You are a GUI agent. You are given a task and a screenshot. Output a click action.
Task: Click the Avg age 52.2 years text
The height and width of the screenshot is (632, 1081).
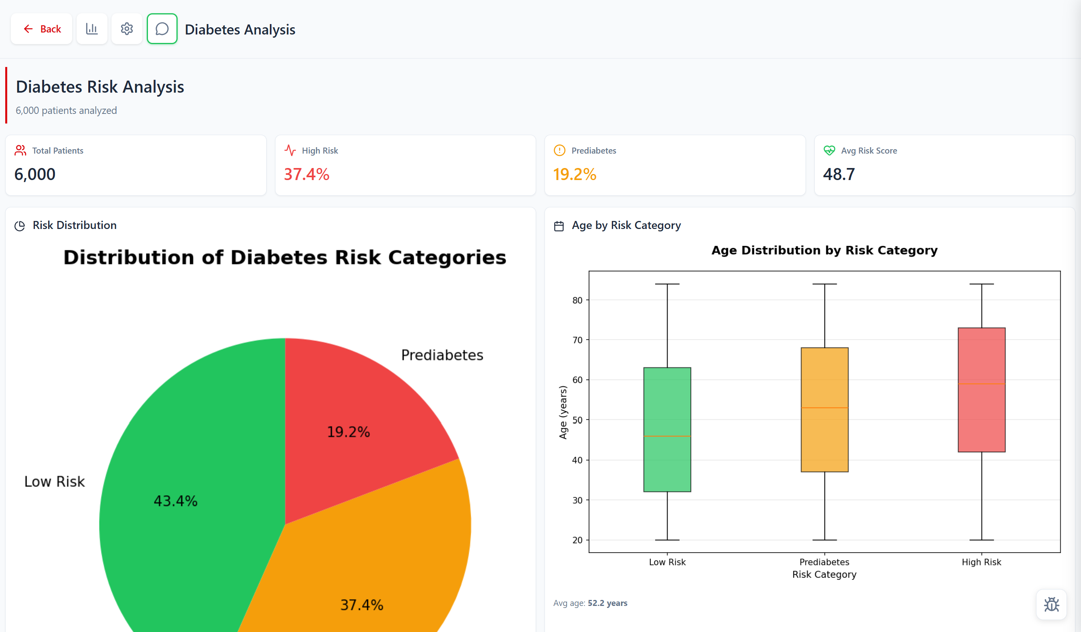(x=590, y=603)
